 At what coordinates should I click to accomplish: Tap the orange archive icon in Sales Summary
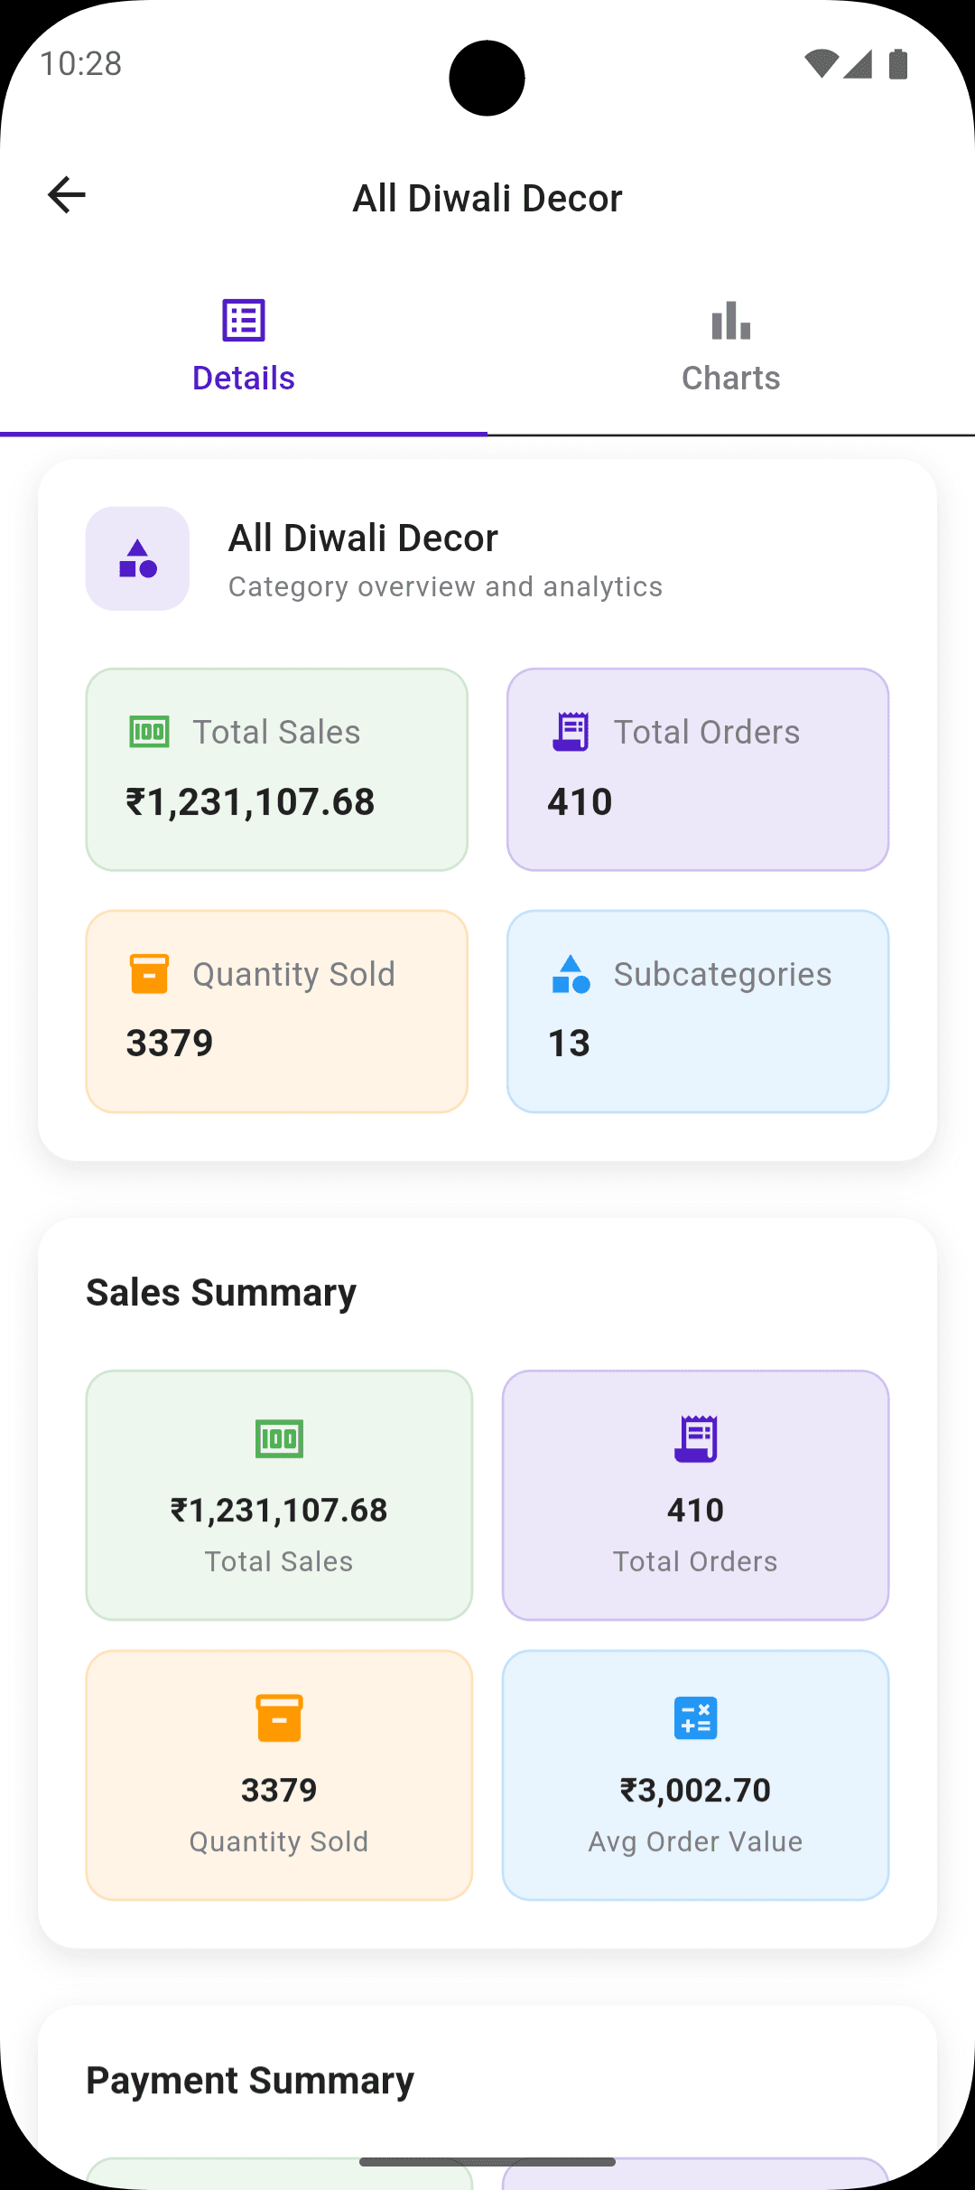point(279,1718)
